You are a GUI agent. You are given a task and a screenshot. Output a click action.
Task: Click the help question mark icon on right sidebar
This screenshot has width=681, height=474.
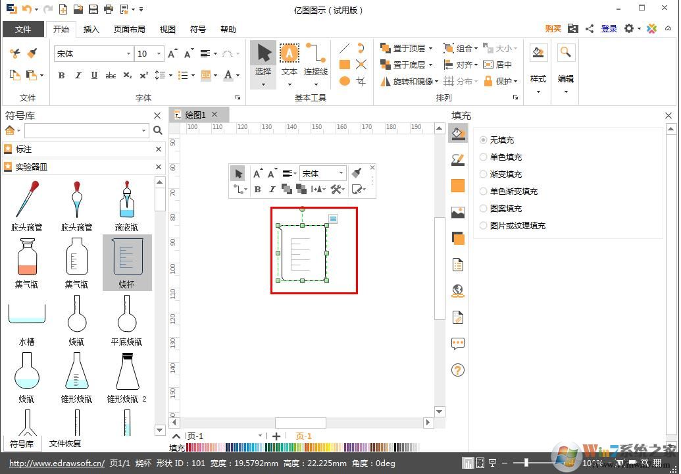tap(458, 370)
